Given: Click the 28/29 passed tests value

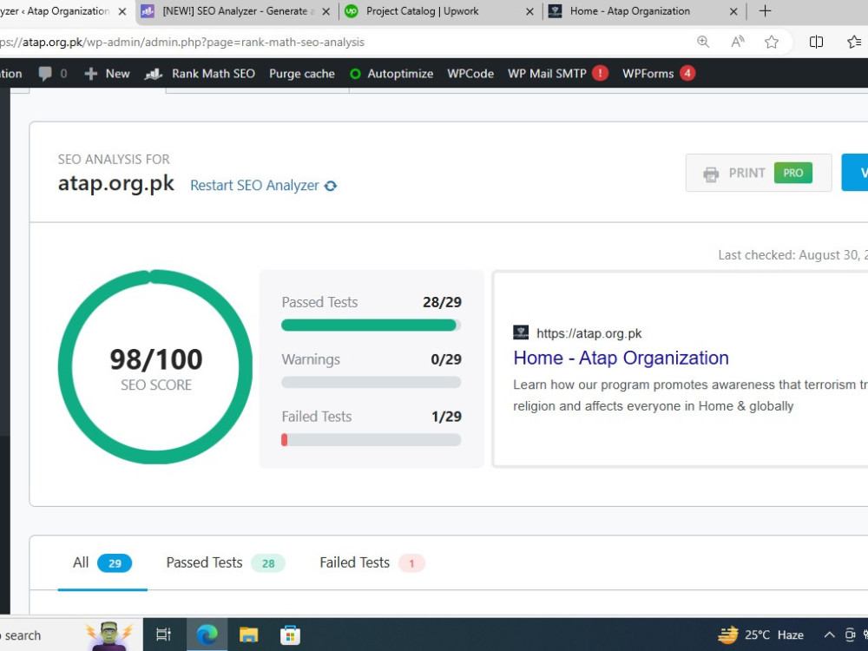Looking at the screenshot, I should 442,302.
